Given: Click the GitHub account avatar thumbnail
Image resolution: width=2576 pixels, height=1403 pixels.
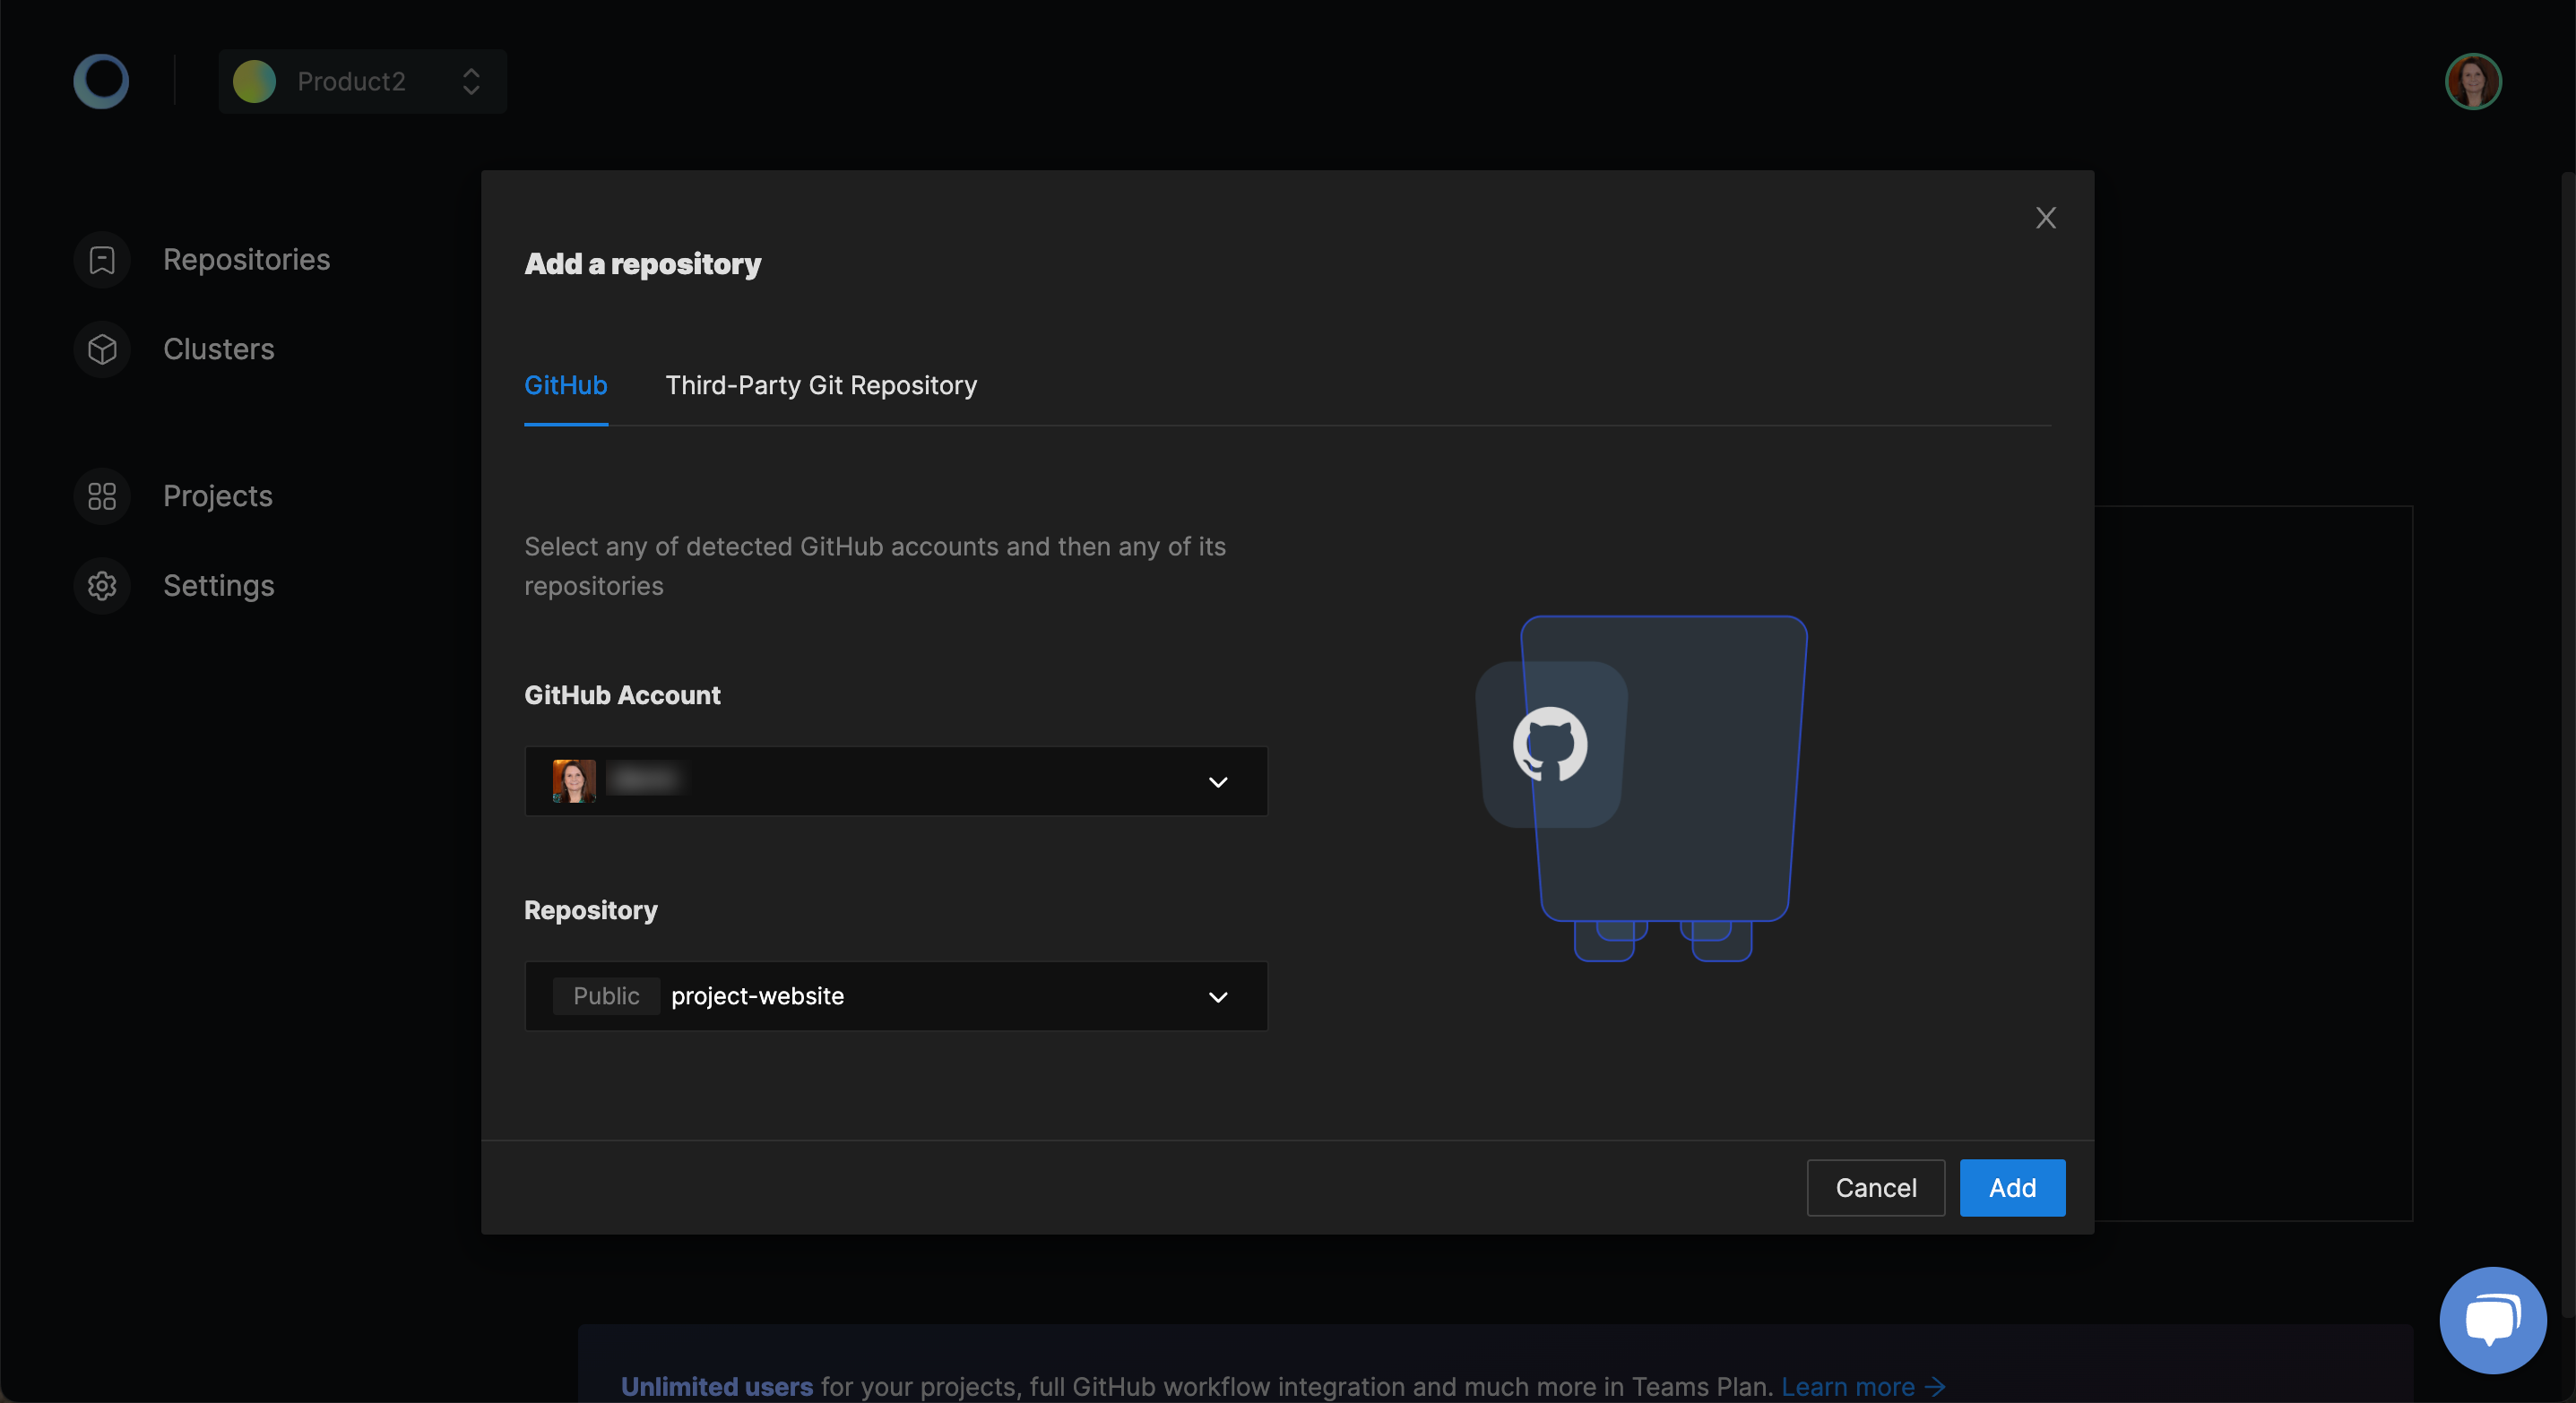Looking at the screenshot, I should (574, 781).
